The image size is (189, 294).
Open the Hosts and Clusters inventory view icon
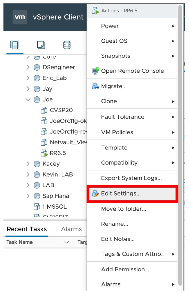click(15, 45)
